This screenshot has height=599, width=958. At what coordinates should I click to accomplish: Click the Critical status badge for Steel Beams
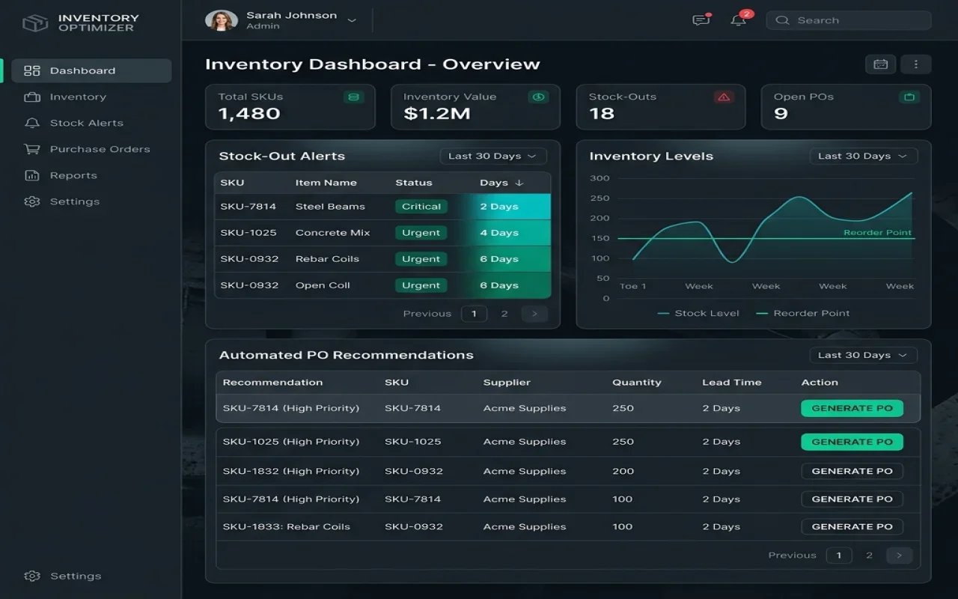[x=421, y=207]
